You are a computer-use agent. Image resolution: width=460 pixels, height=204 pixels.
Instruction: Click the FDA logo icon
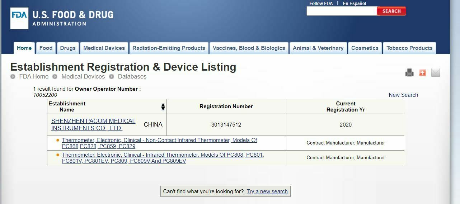[x=19, y=18]
